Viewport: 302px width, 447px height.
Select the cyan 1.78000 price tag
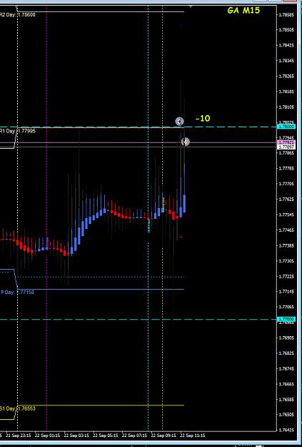pos(286,127)
